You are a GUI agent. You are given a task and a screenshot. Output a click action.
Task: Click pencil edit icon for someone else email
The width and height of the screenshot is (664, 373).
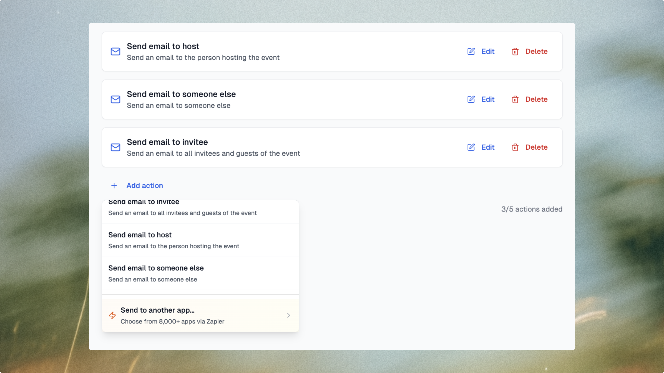471,99
